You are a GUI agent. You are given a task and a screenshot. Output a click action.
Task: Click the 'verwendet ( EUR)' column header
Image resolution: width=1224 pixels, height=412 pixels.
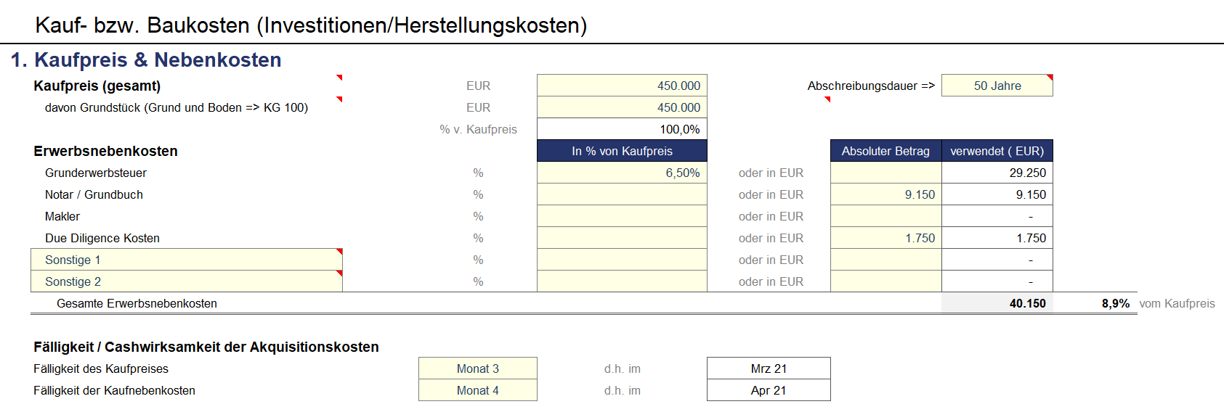tap(997, 151)
